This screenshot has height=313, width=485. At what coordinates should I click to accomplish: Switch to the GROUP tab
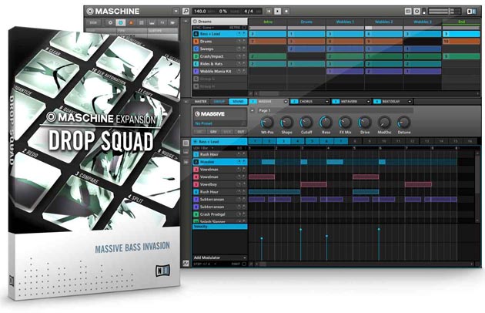coord(219,102)
